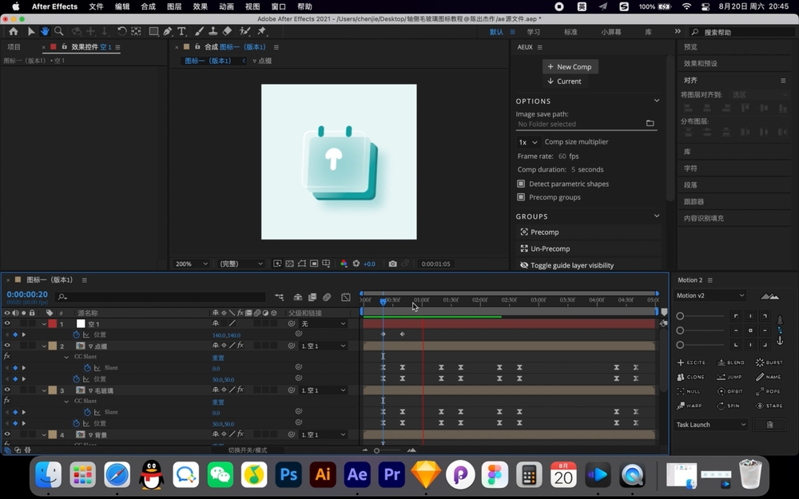The height and width of the screenshot is (499, 799).
Task: Open the 文件 menu
Action: tap(96, 6)
